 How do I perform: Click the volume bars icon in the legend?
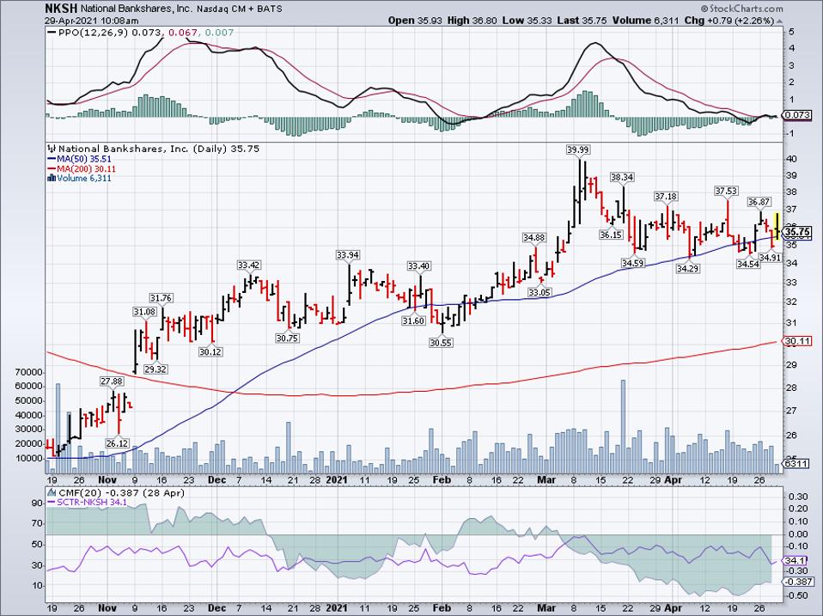click(51, 179)
